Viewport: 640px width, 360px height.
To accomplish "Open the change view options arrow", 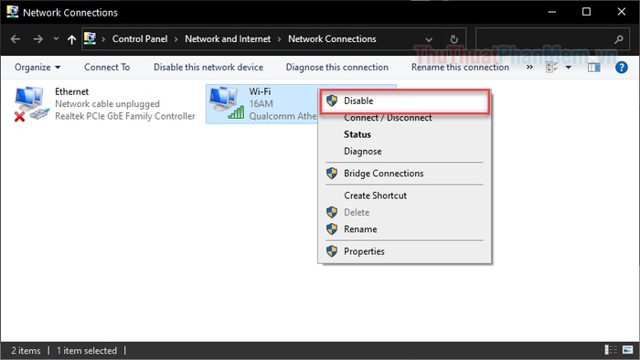I will 568,68.
